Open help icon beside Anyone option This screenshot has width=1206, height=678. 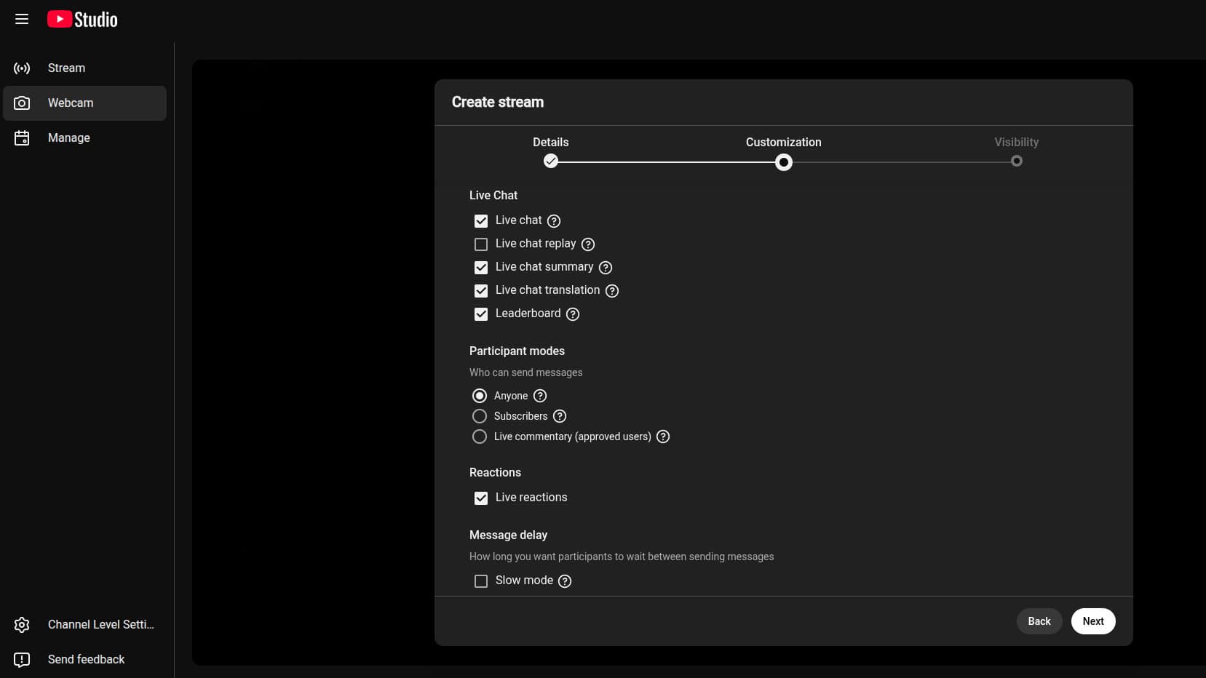[540, 396]
